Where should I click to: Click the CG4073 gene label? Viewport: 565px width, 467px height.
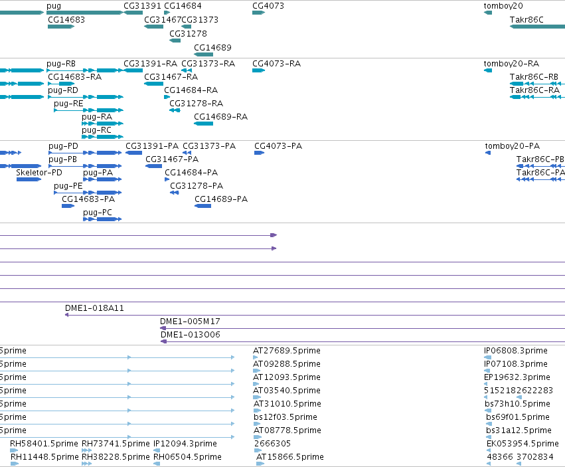point(268,6)
